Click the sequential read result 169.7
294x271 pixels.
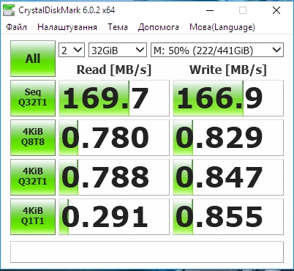coord(114,98)
